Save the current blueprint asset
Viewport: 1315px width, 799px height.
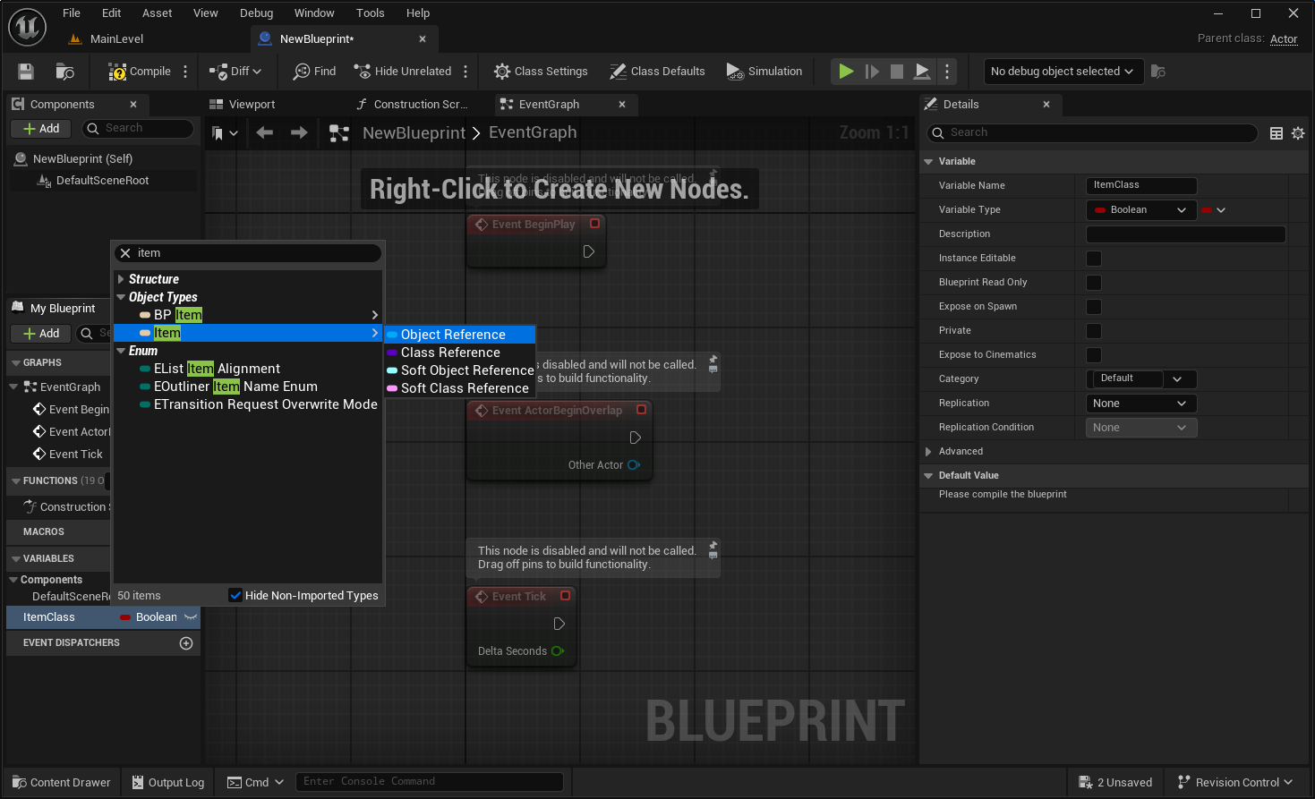tap(26, 72)
